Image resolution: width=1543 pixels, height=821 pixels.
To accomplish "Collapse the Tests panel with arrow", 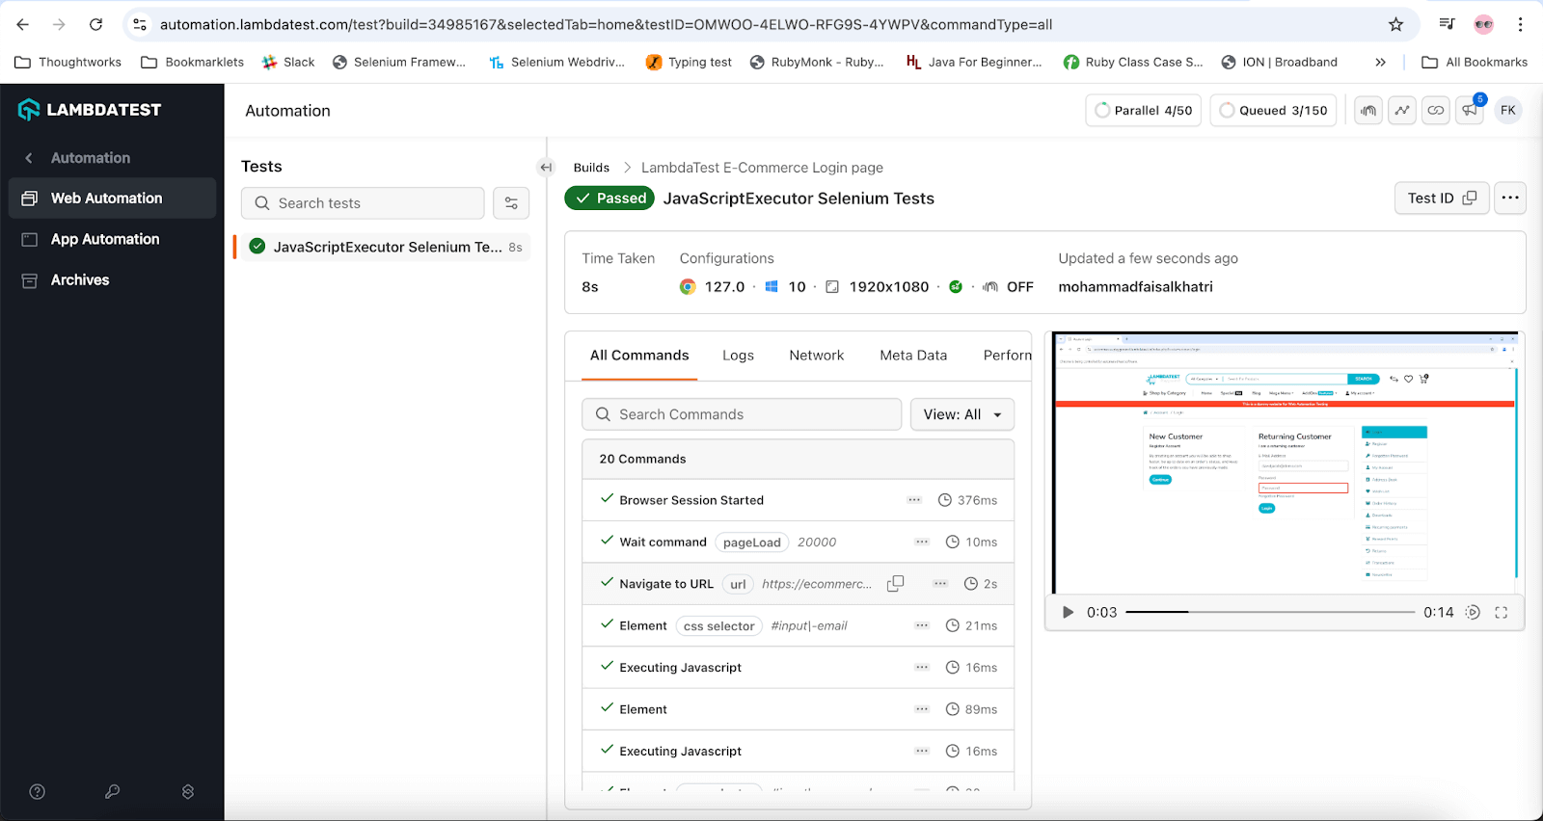I will [x=546, y=167].
